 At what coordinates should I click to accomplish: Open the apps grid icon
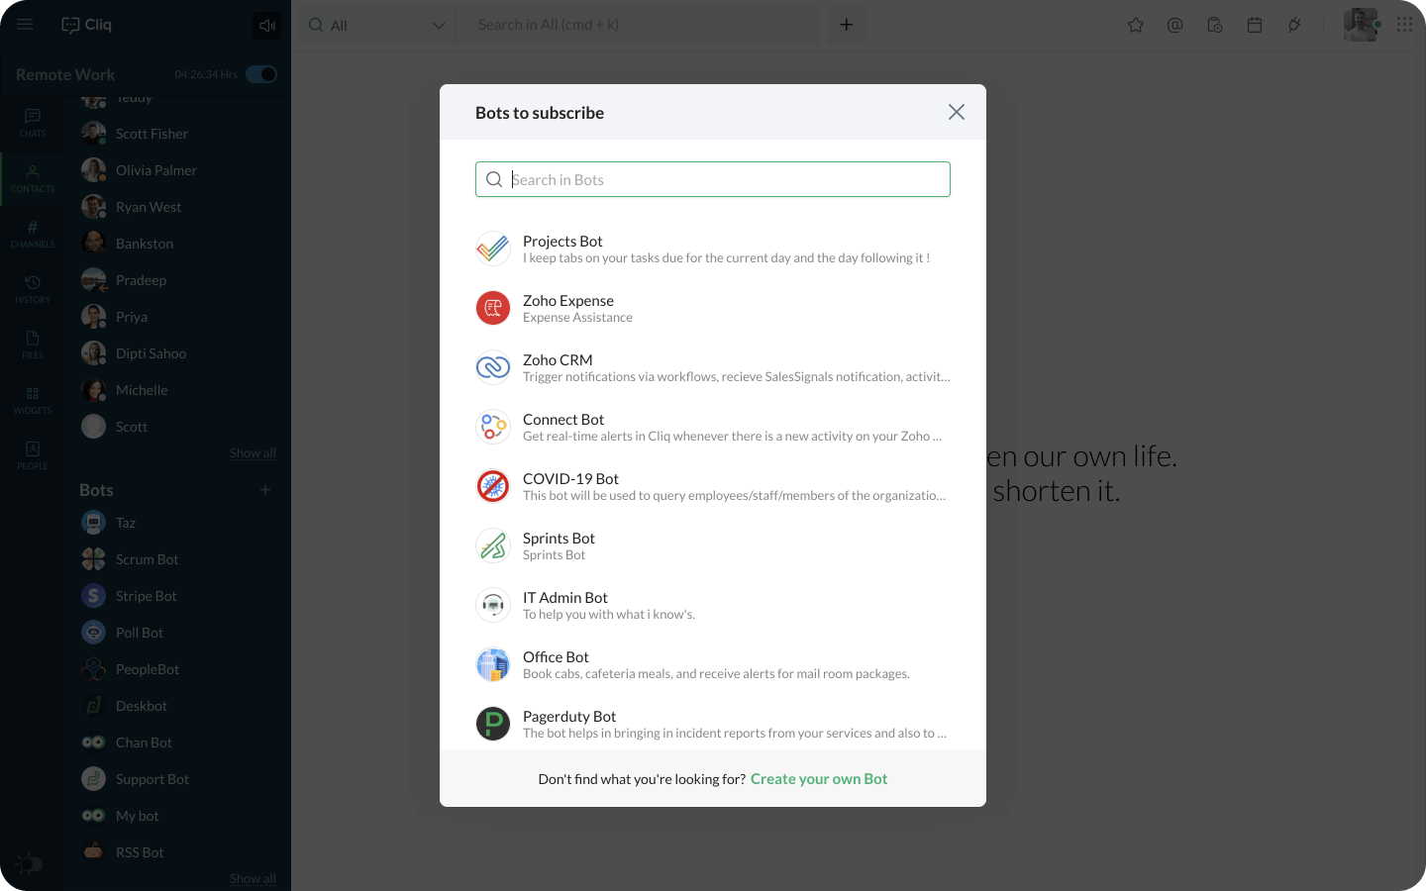point(1404,25)
